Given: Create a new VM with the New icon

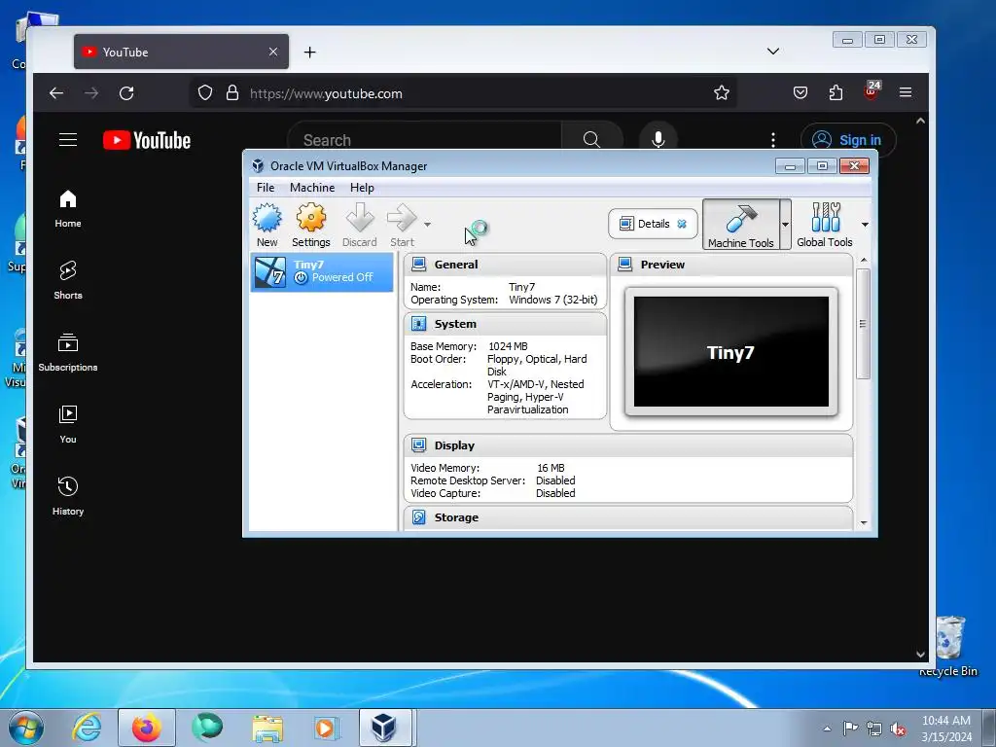Looking at the screenshot, I should pos(267,225).
